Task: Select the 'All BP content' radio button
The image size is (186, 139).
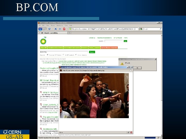Action: [x=64, y=55]
